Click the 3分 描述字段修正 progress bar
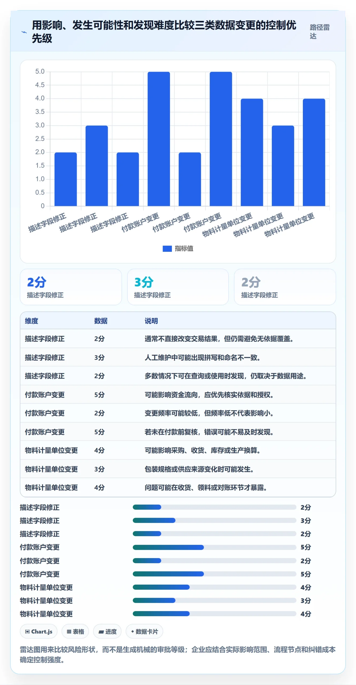 (x=214, y=520)
